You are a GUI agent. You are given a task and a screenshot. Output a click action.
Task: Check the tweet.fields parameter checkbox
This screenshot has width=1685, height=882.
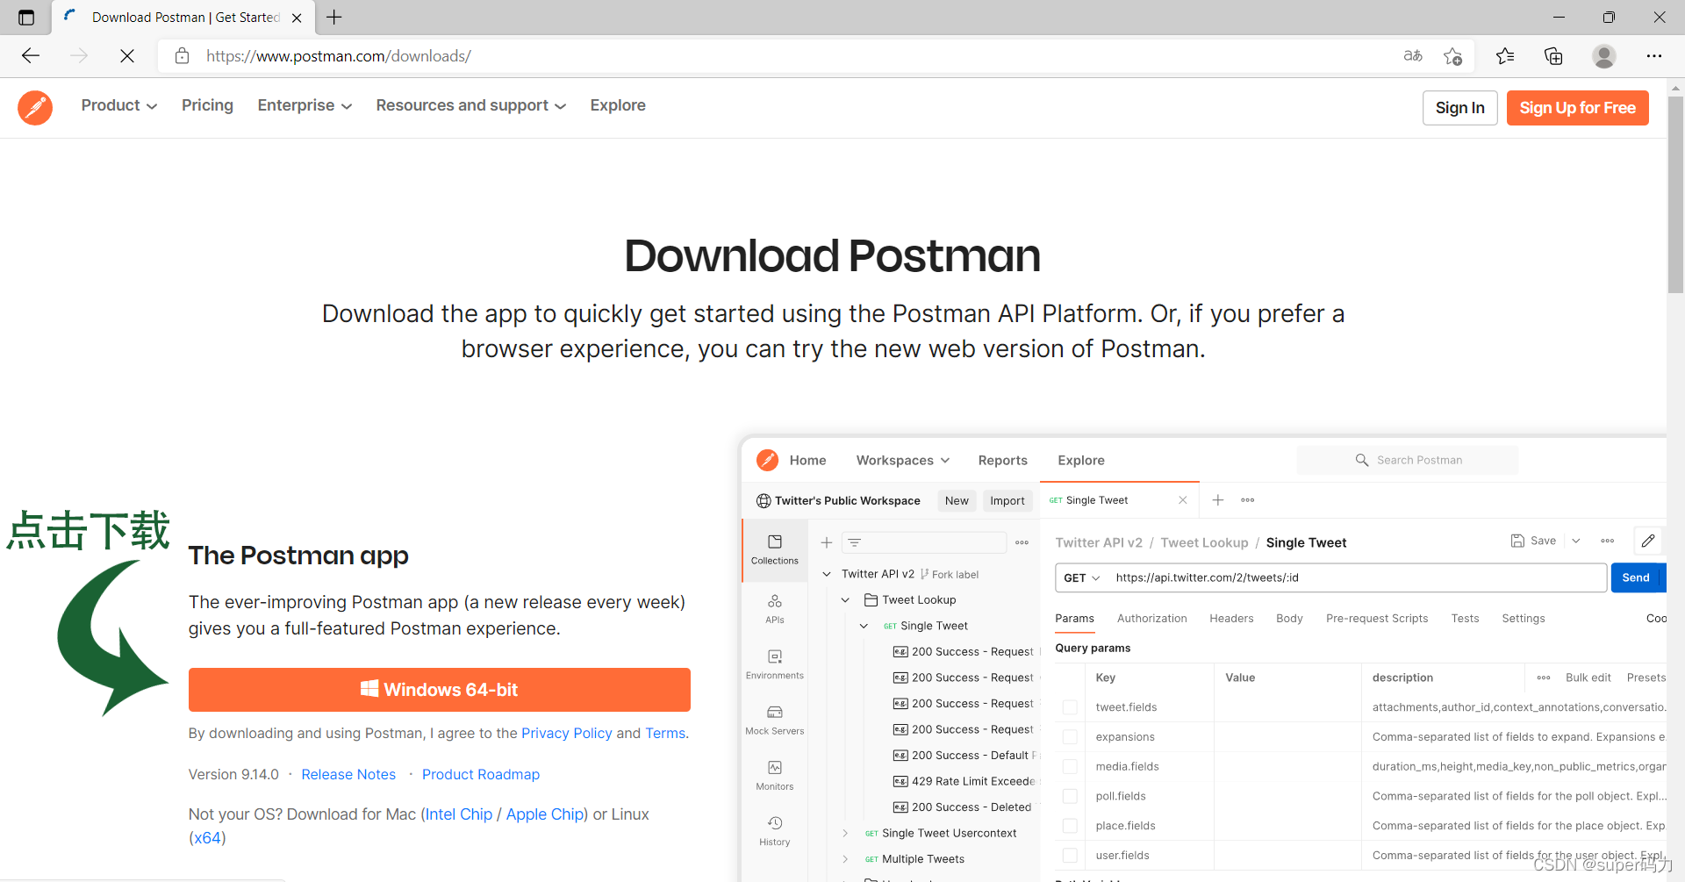point(1070,707)
